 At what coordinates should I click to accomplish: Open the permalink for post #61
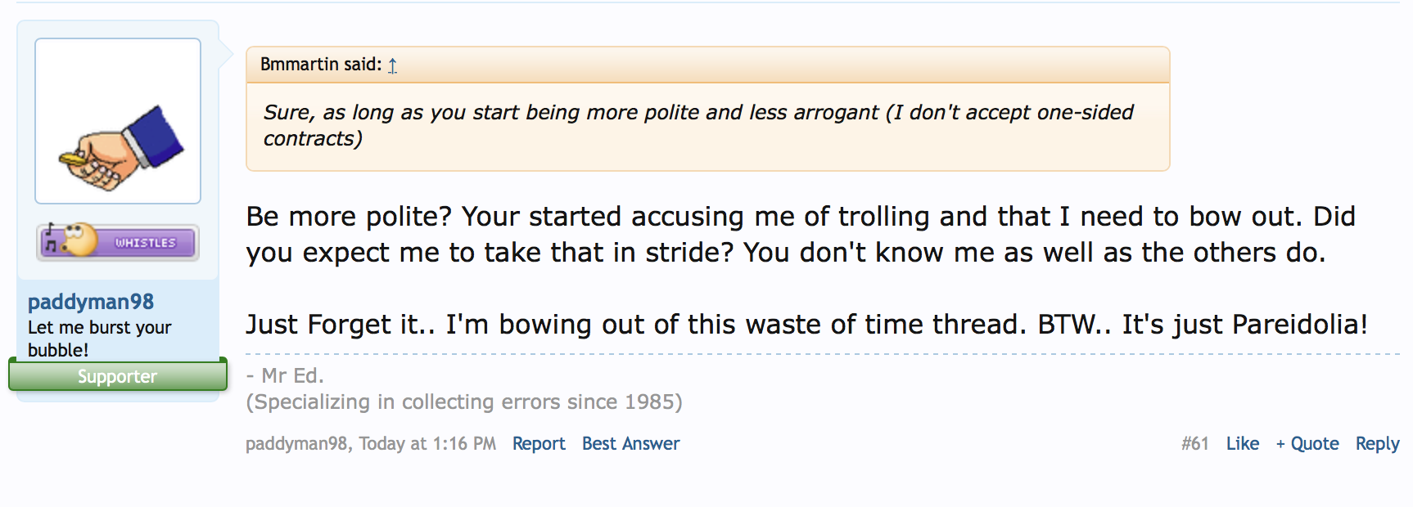tap(1194, 444)
